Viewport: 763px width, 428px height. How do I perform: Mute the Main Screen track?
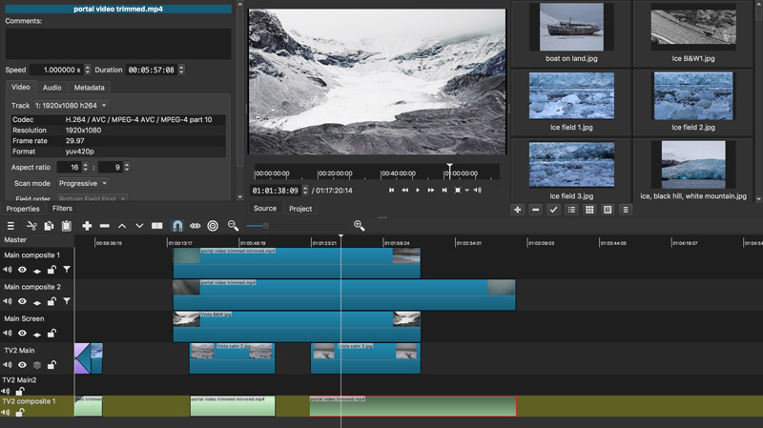click(x=8, y=334)
